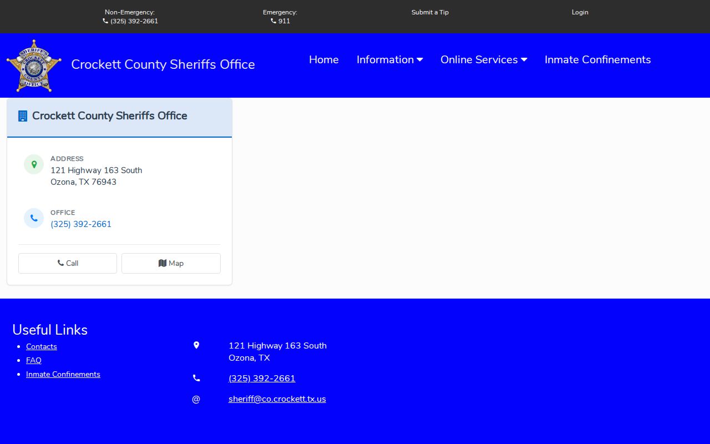Viewport: 710px width, 444px height.
Task: Click the footer location marker icon
Action: (196, 345)
